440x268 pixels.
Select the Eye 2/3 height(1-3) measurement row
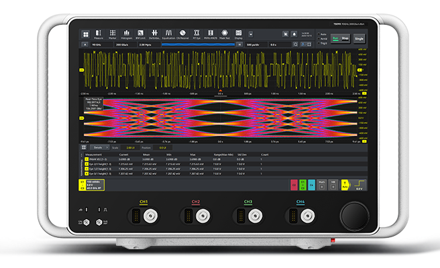226,164
